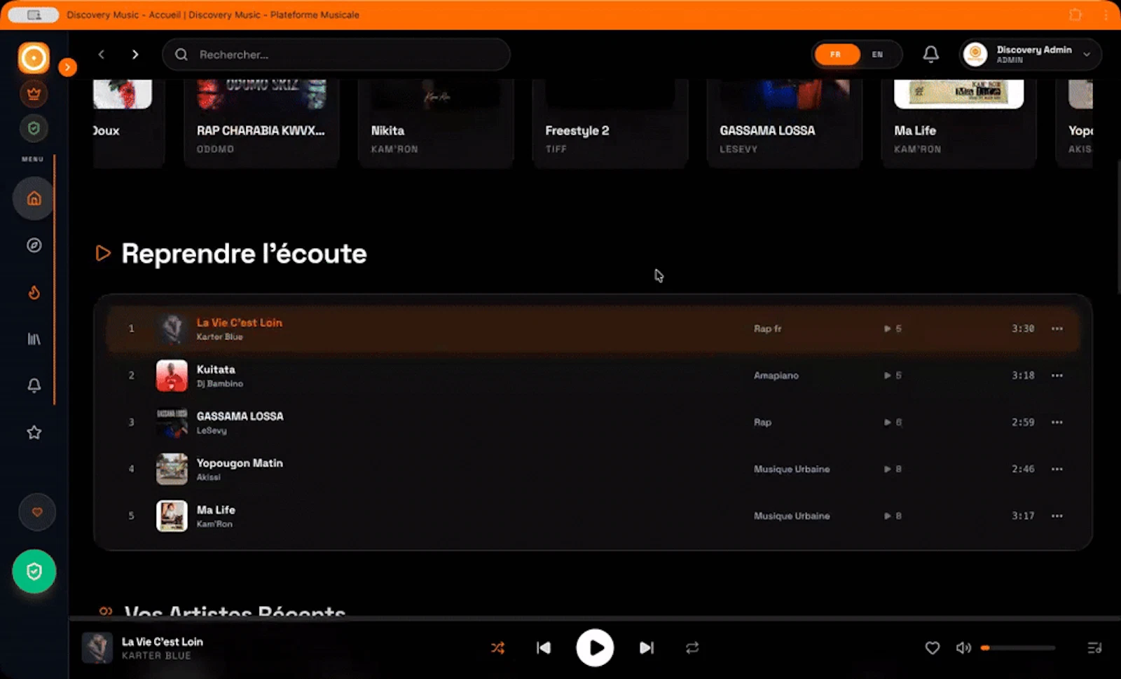Select La Vie C'est Loin track row title
Viewport: 1121px width, 679px height.
(x=240, y=322)
